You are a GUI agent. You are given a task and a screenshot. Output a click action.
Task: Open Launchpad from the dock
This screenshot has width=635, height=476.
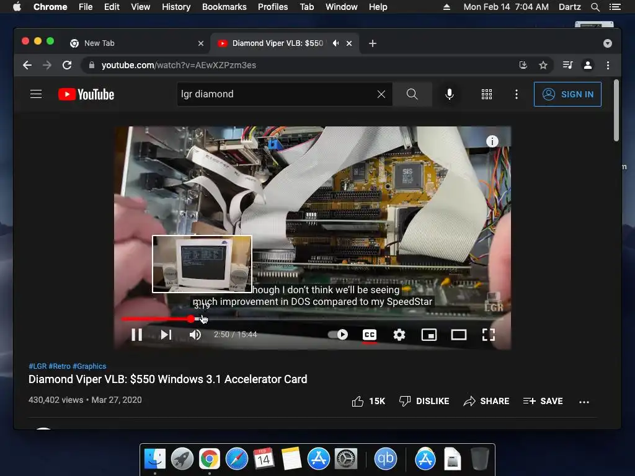(182, 459)
